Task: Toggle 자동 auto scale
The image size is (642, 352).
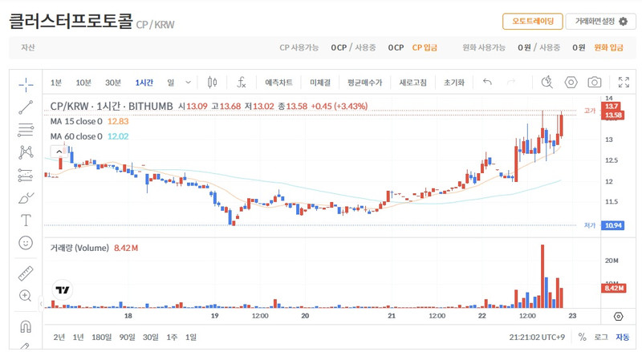Action: 623,337
